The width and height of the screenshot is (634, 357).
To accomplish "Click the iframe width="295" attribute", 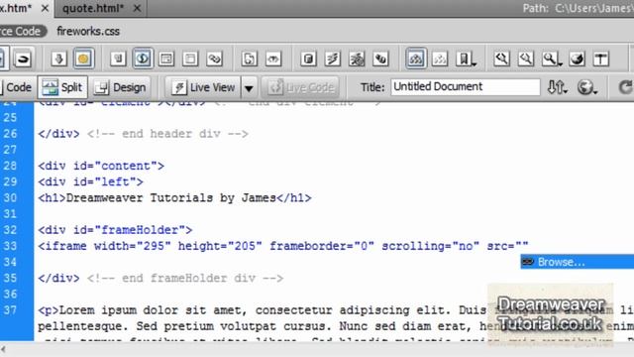I will 133,246.
